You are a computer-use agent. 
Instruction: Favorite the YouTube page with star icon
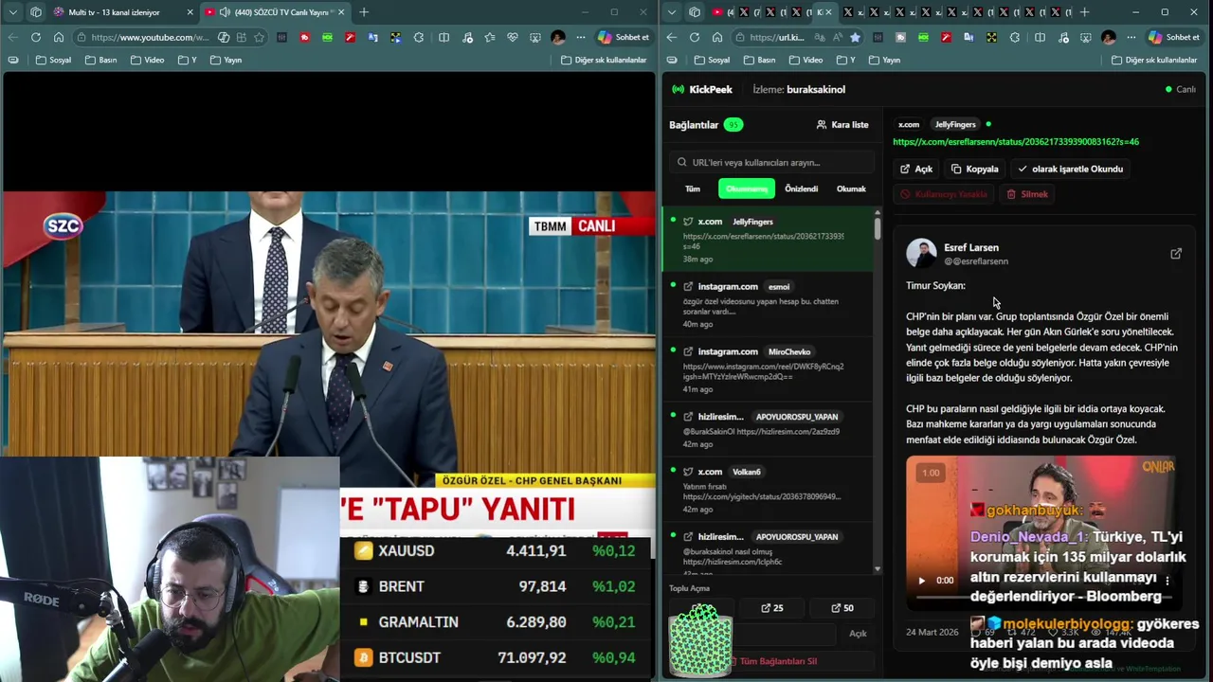pos(259,37)
